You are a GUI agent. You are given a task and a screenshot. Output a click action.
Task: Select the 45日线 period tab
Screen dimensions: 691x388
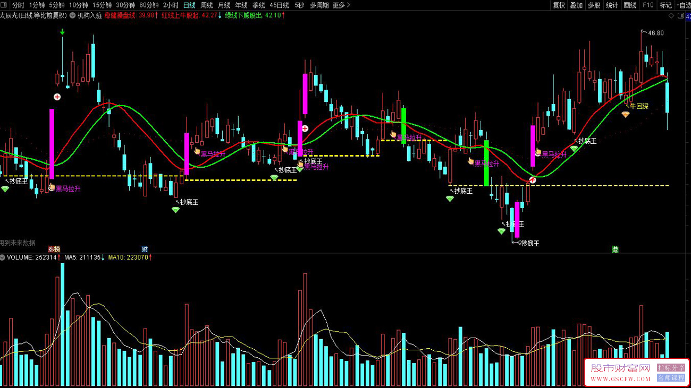(x=280, y=5)
